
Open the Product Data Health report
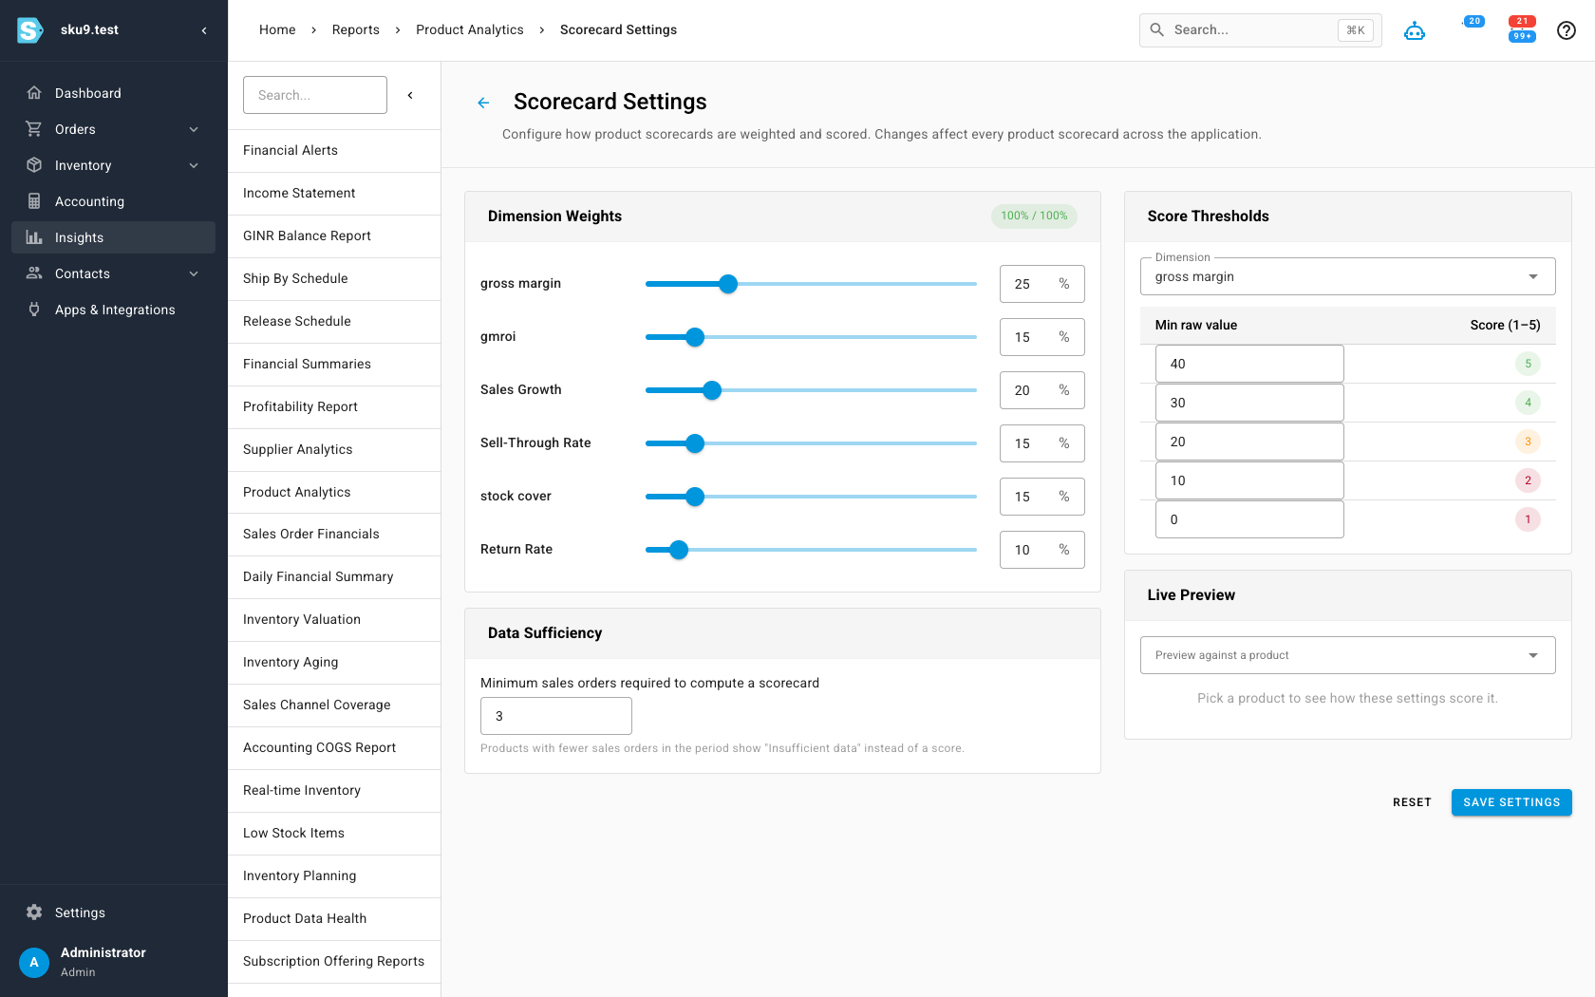(334, 918)
